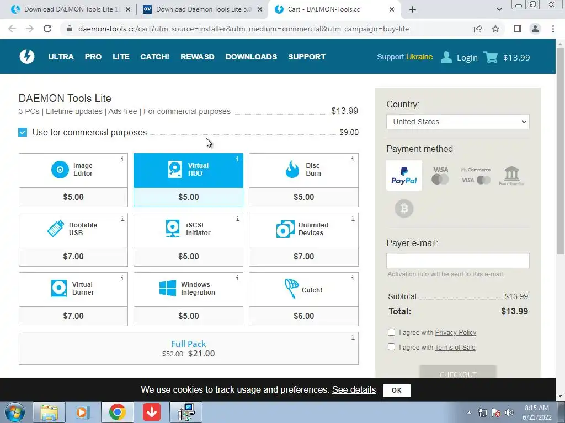The width and height of the screenshot is (565, 423).
Task: Open the ULTRA menu item
Action: (61, 57)
